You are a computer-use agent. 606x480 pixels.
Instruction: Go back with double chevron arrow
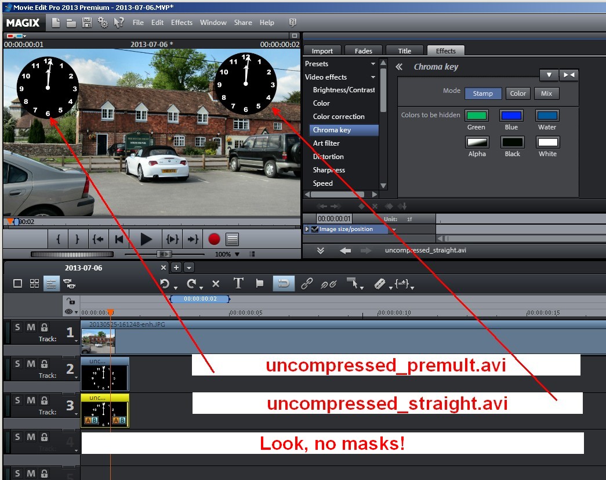[399, 67]
